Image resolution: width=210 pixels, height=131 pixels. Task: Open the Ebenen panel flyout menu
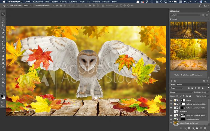[208, 84]
